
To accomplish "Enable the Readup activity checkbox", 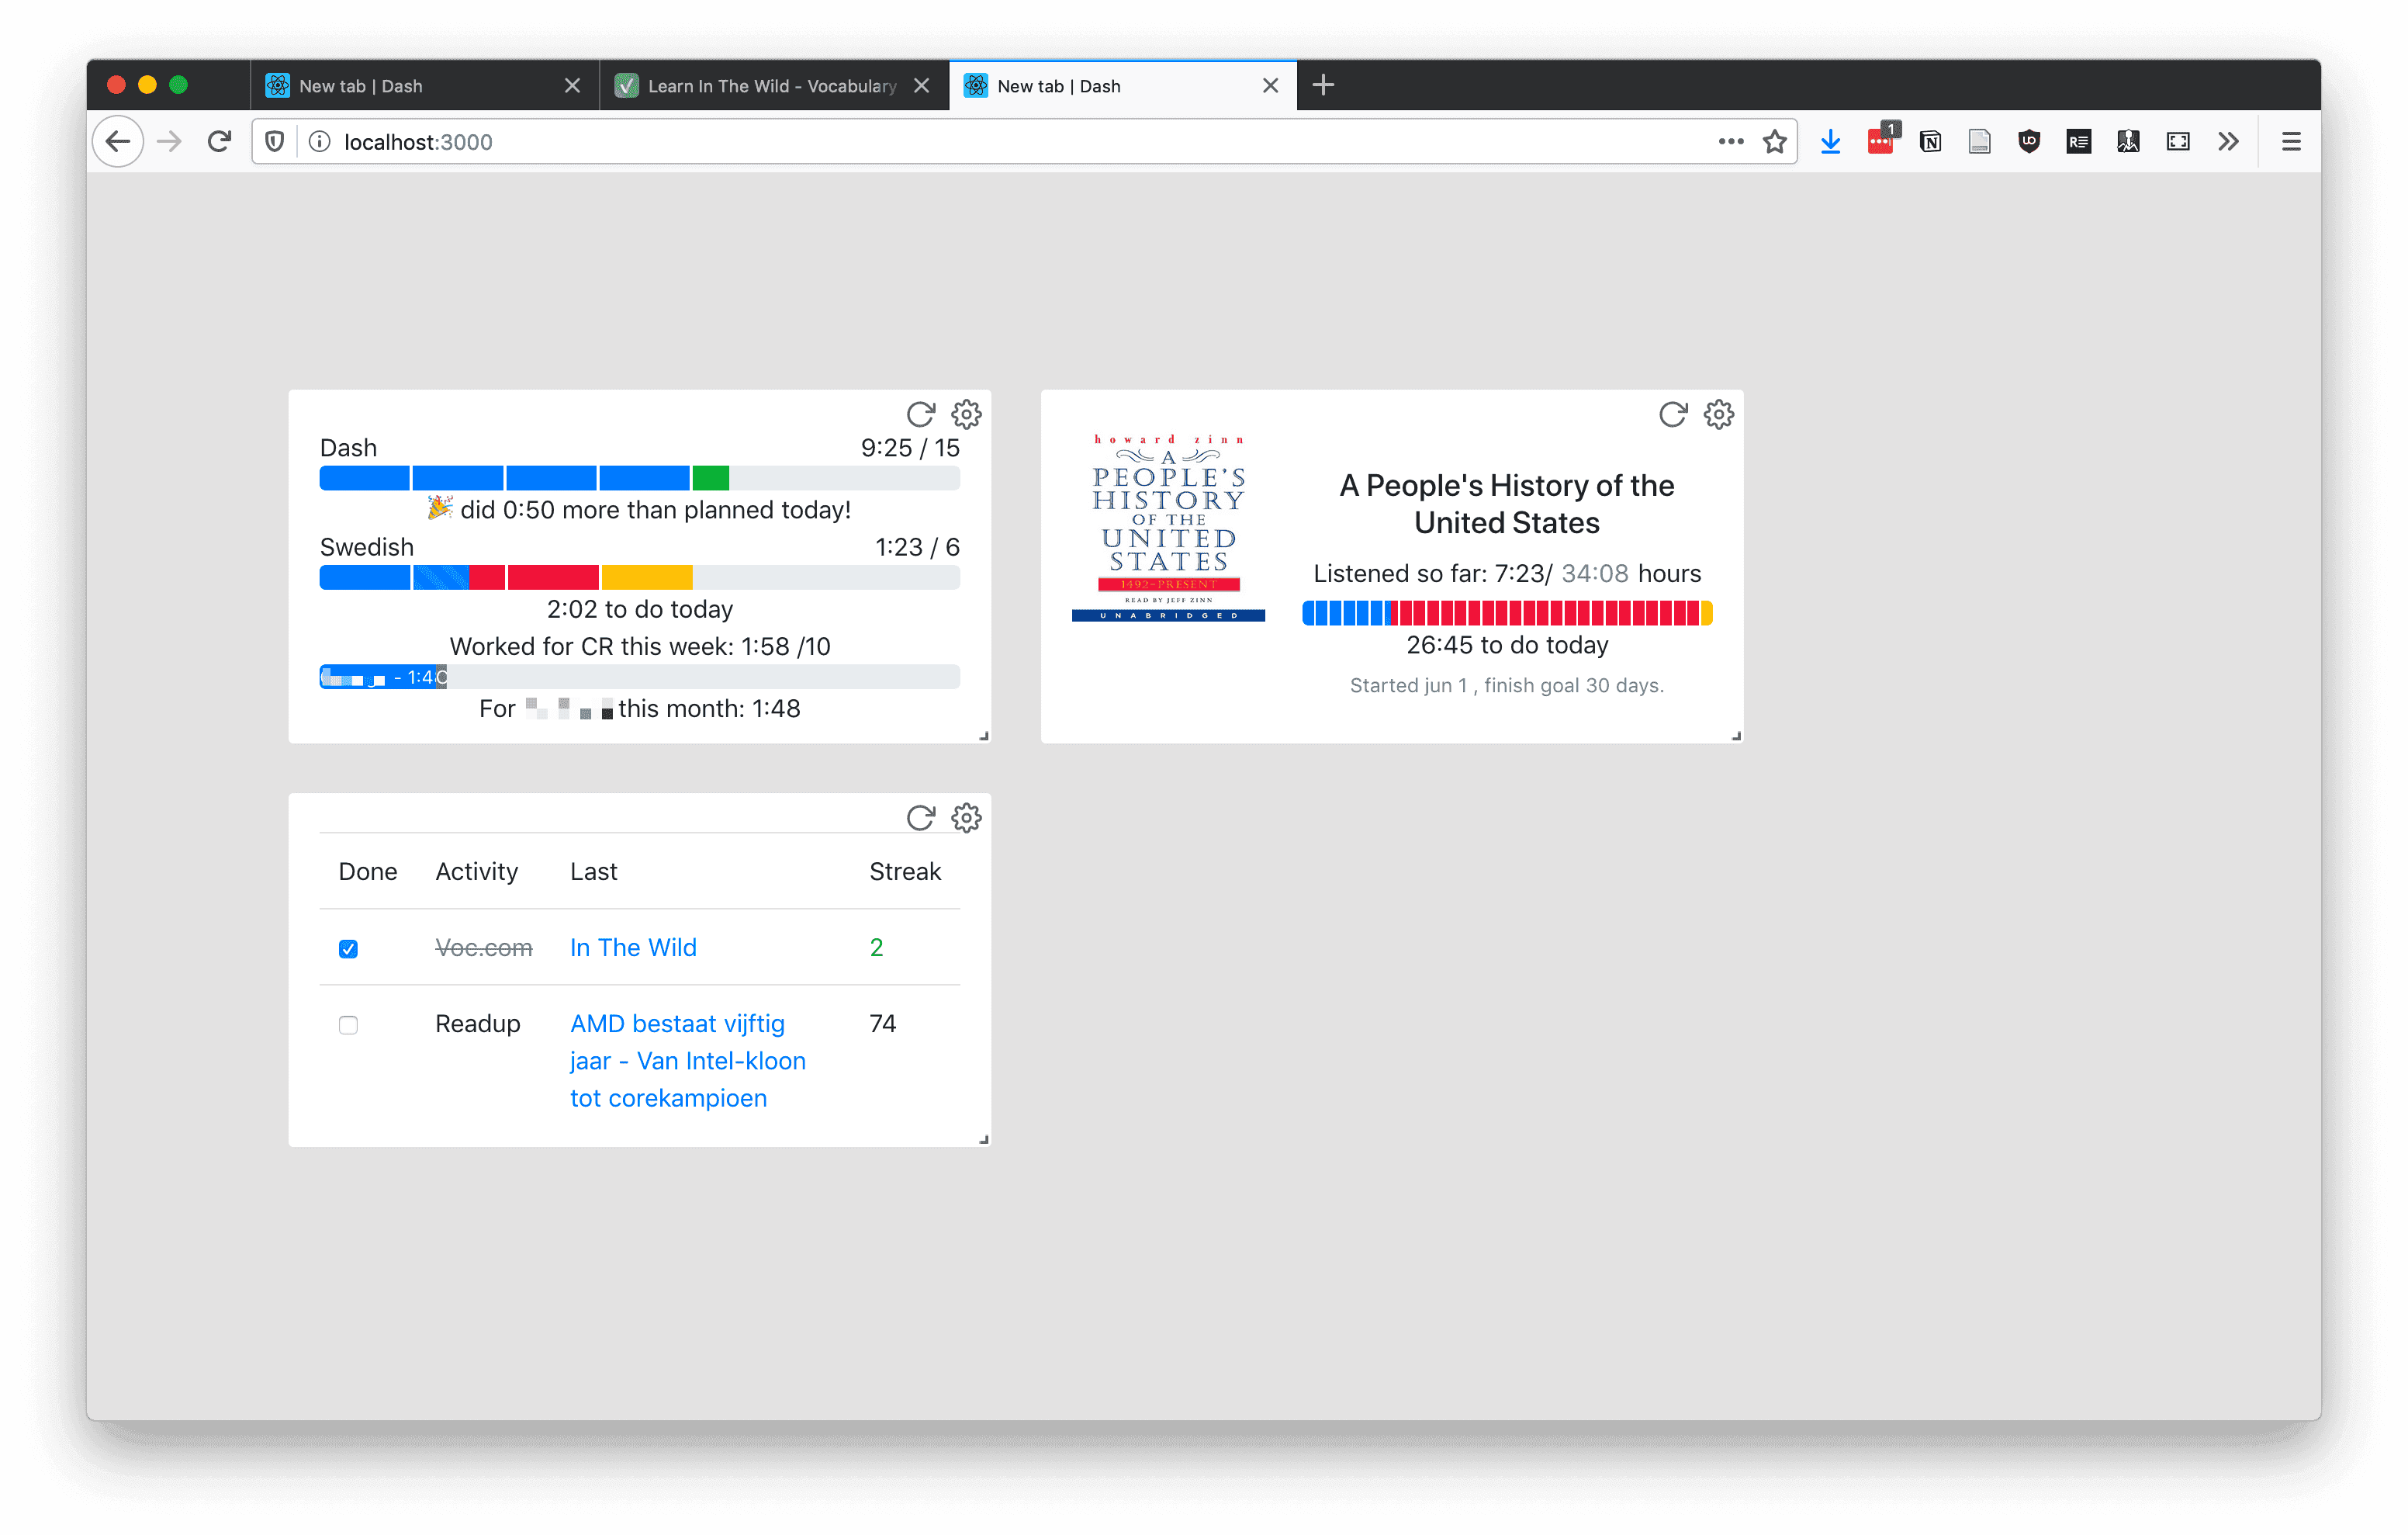I will (x=348, y=1020).
